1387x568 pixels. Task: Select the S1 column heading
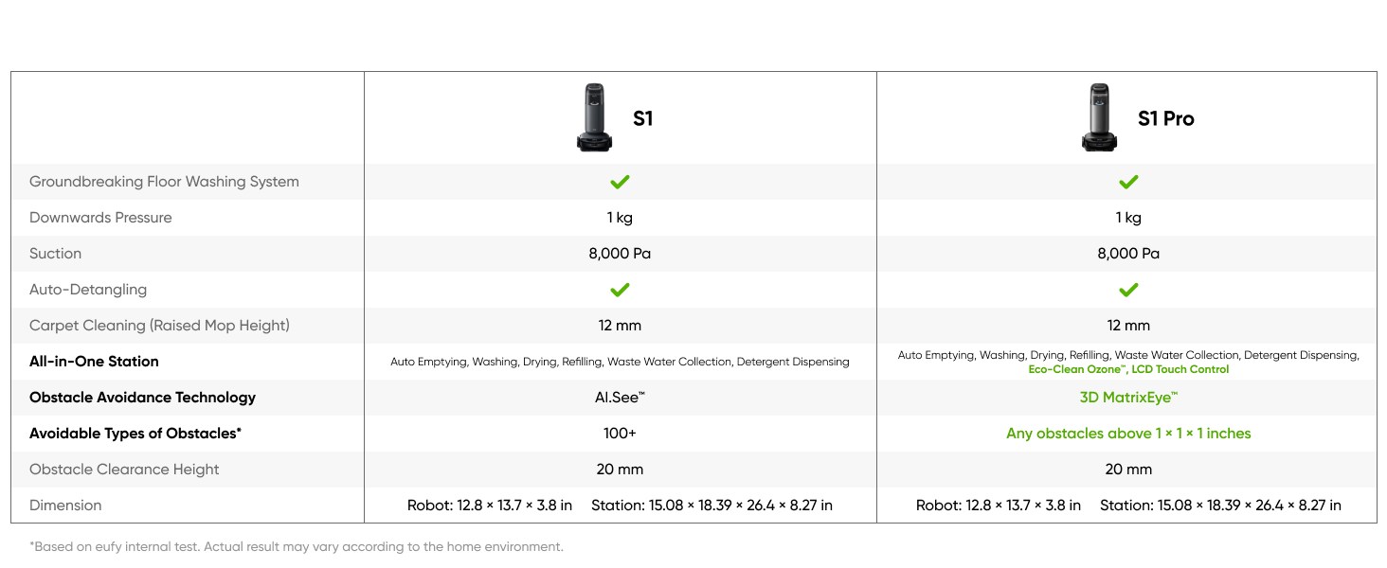pos(642,118)
